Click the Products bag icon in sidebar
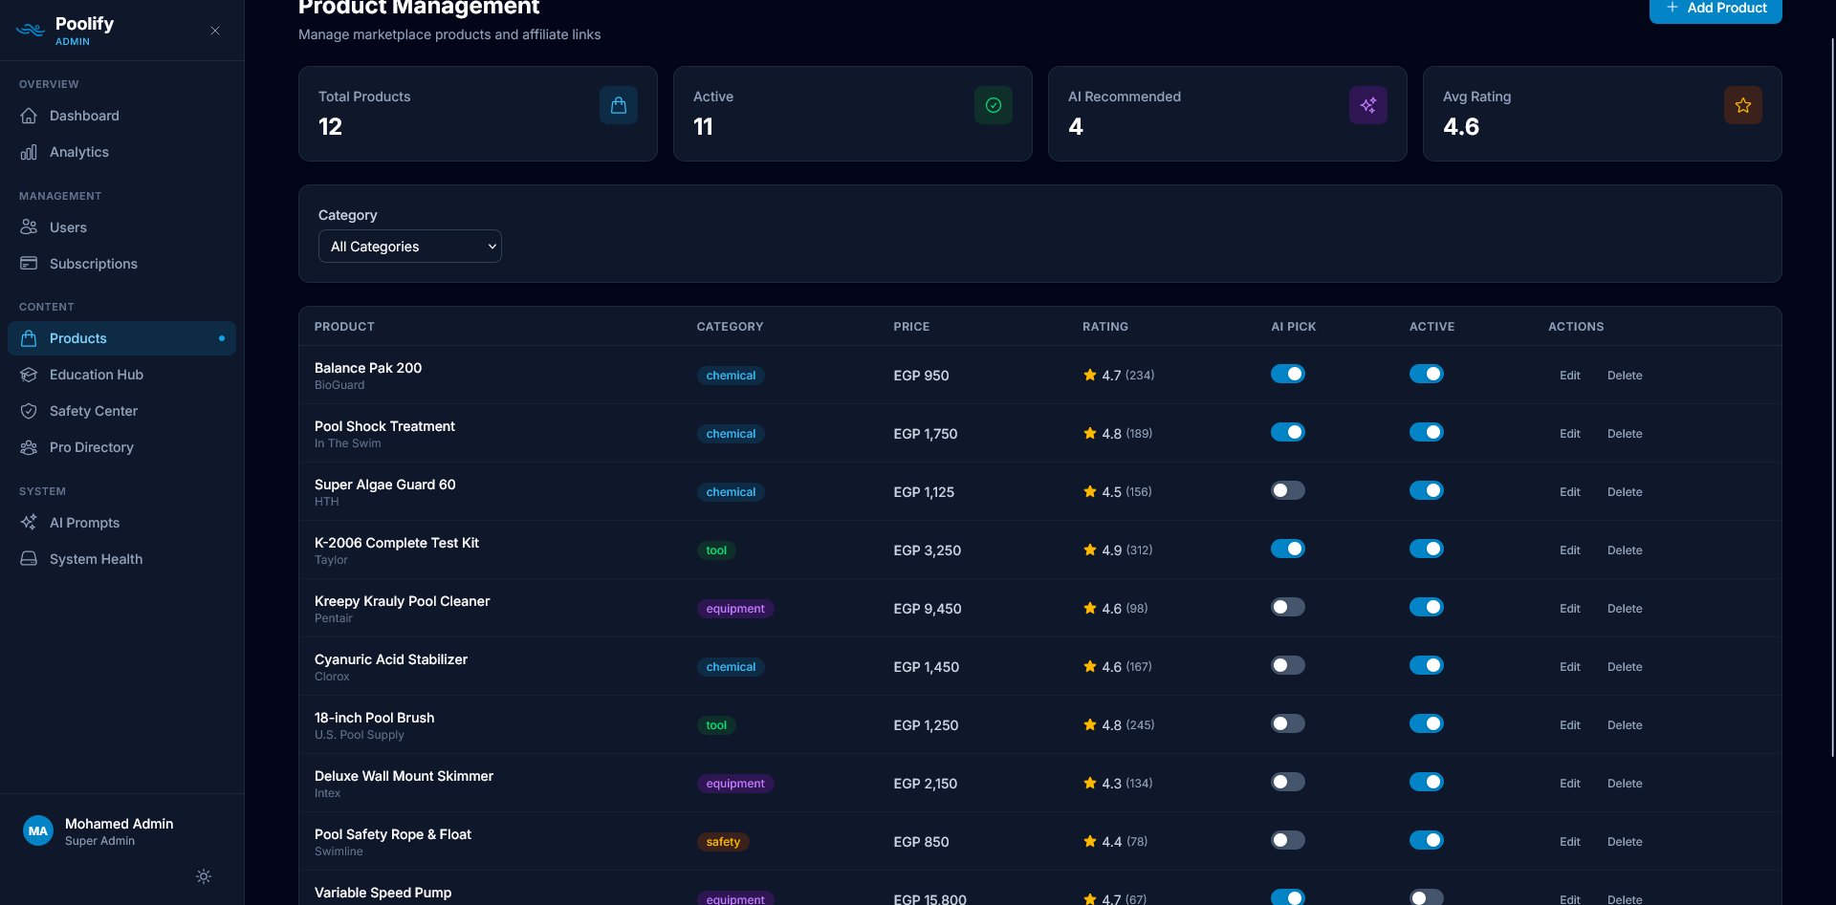1836x905 pixels. (x=29, y=338)
